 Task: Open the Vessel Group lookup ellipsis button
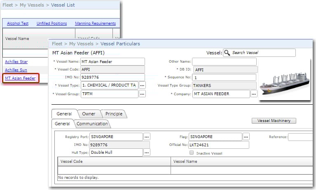(142, 94)
